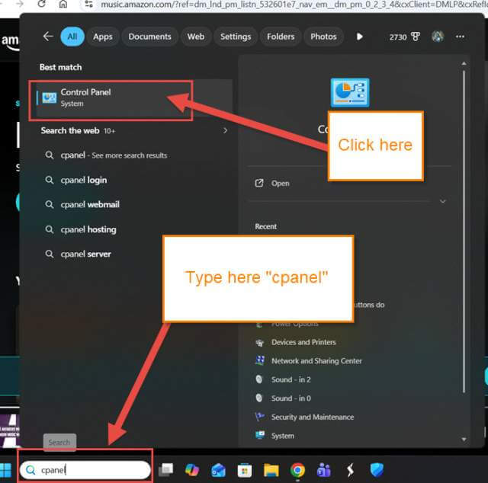This screenshot has width=488, height=483.
Task: Reload the Chrome browser page
Action: tap(42, 3)
